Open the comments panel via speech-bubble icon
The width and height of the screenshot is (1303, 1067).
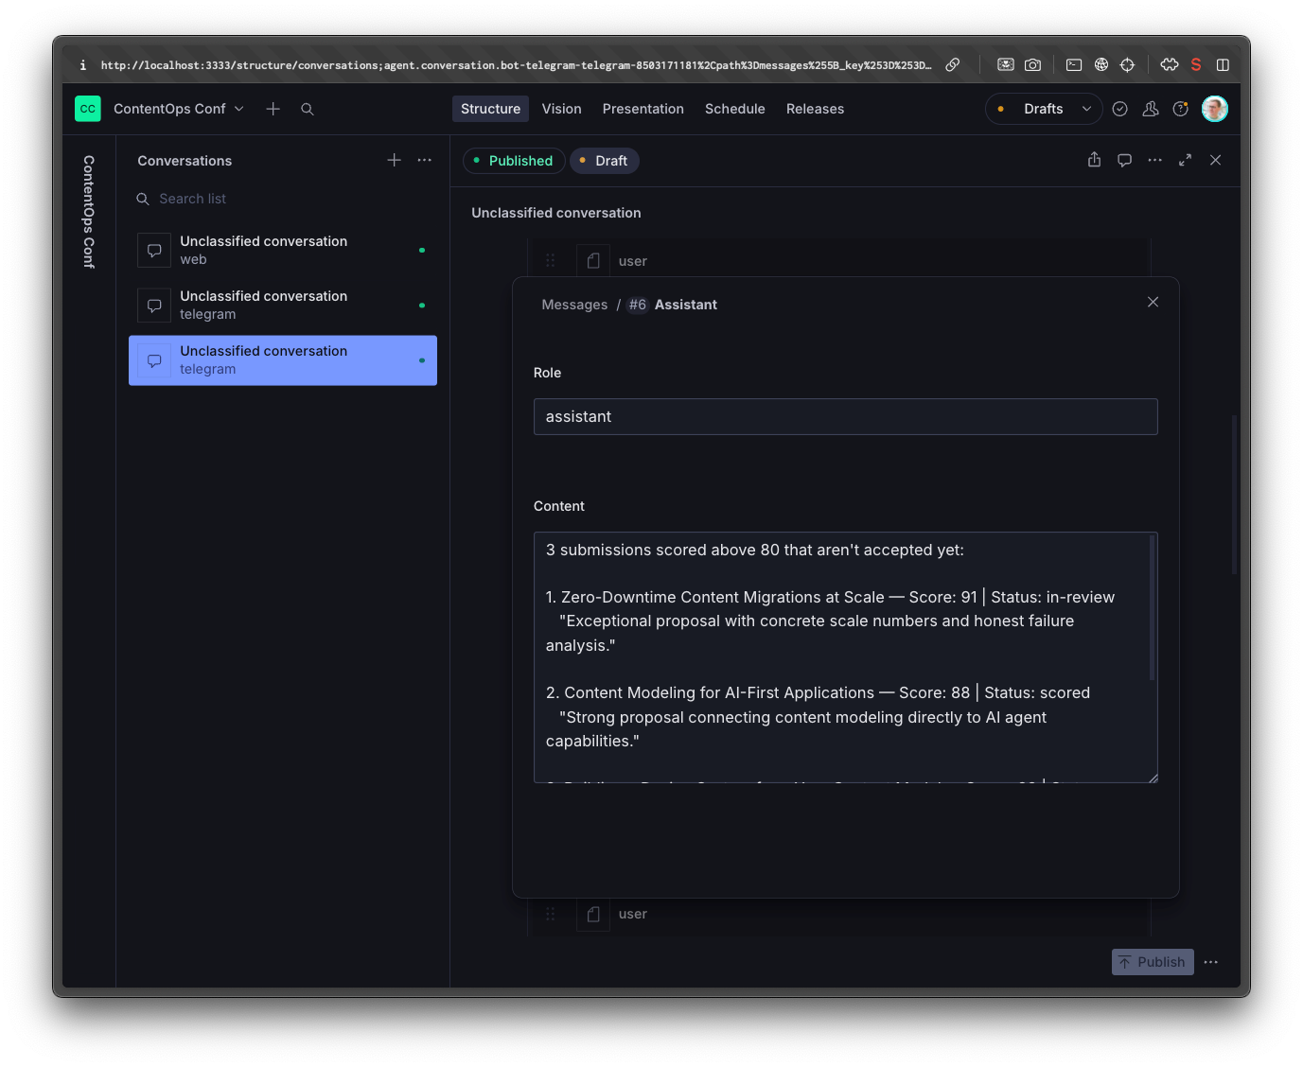click(x=1124, y=160)
